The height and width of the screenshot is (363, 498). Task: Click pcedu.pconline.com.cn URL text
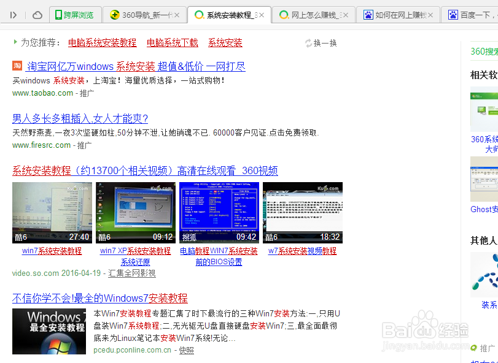133,350
